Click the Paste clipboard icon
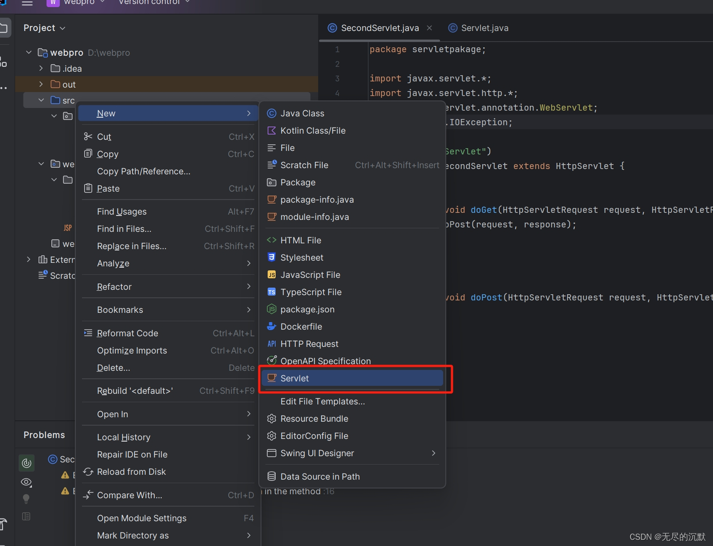 point(88,188)
